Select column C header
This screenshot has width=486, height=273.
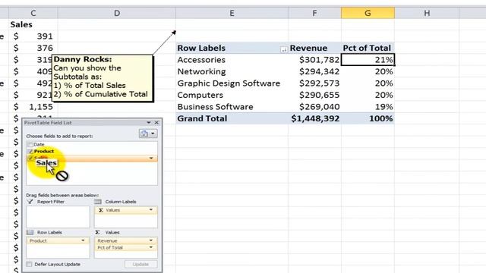coord(33,13)
